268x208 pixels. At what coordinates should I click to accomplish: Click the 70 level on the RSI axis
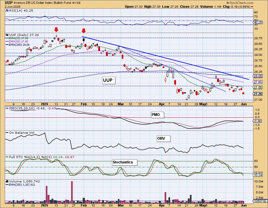[x=256, y=17]
